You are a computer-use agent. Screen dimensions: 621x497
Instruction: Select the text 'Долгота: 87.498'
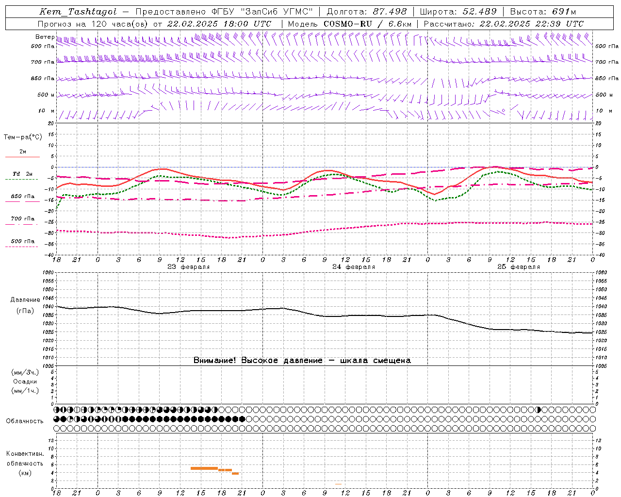[x=367, y=12]
